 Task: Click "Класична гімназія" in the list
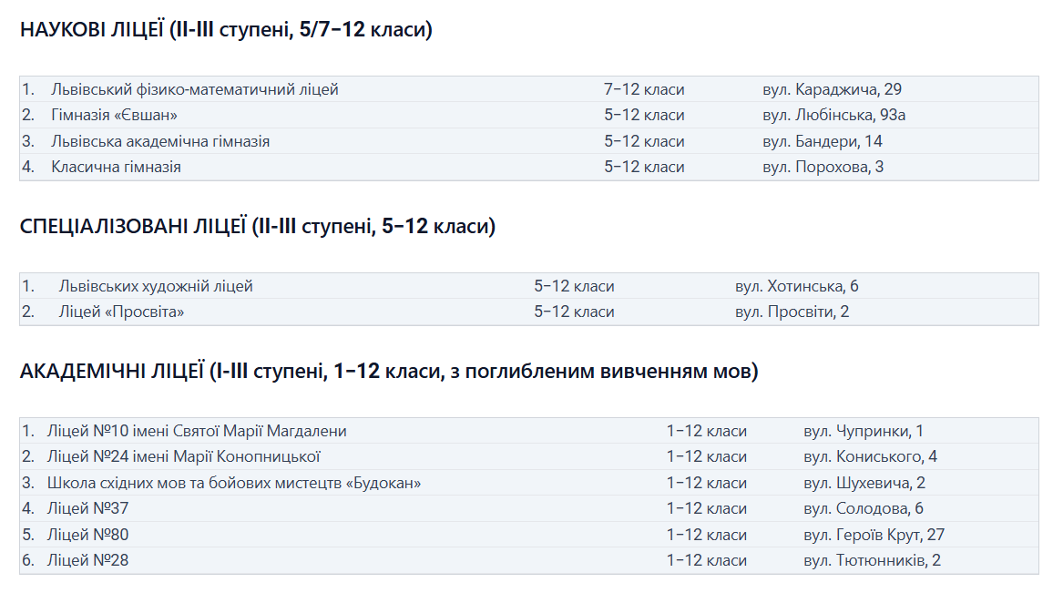coord(116,167)
